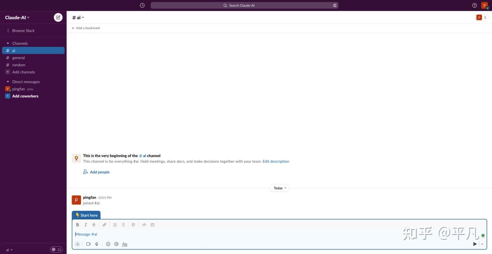The height and width of the screenshot is (254, 492).
Task: Hide formatting toolbar with Aa icon
Action: pyautogui.click(x=124, y=244)
